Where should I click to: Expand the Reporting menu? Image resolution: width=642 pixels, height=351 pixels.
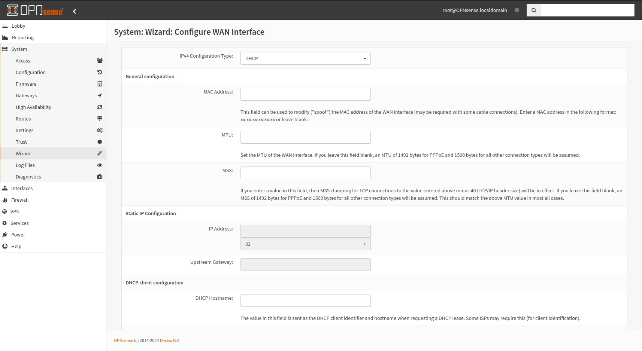click(x=53, y=37)
